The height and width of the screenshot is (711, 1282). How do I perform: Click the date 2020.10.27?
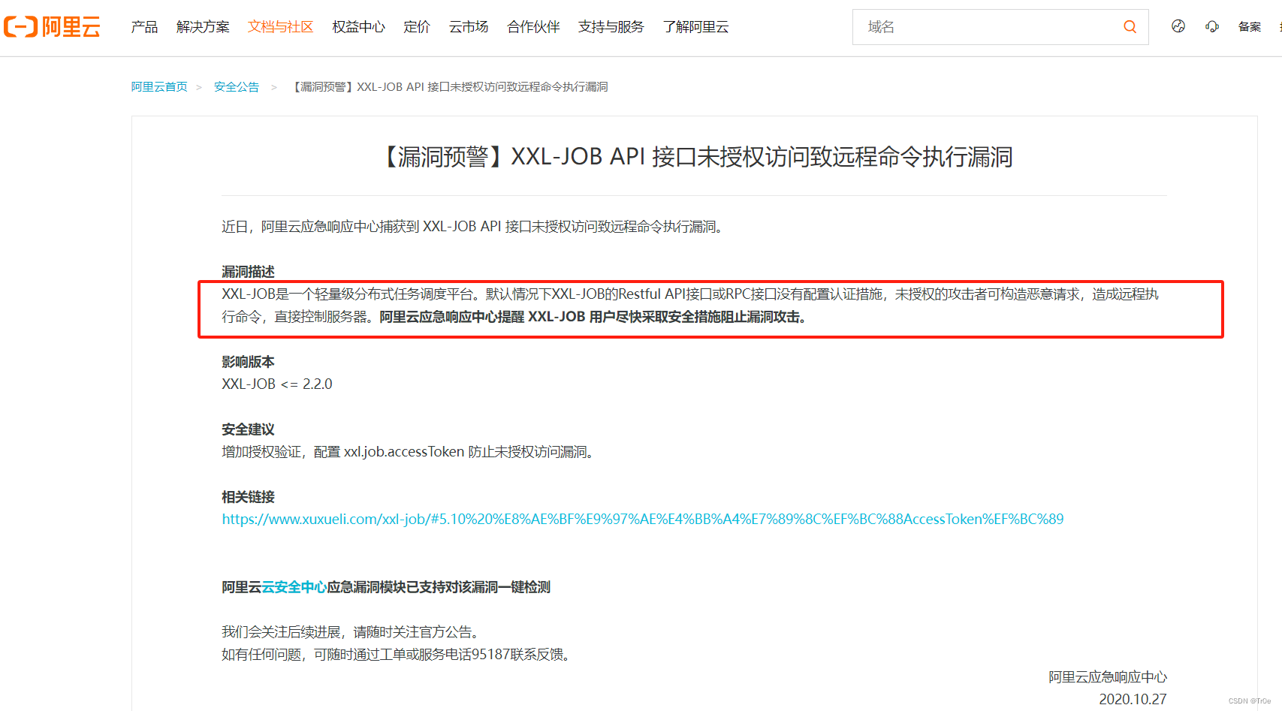(x=1133, y=699)
